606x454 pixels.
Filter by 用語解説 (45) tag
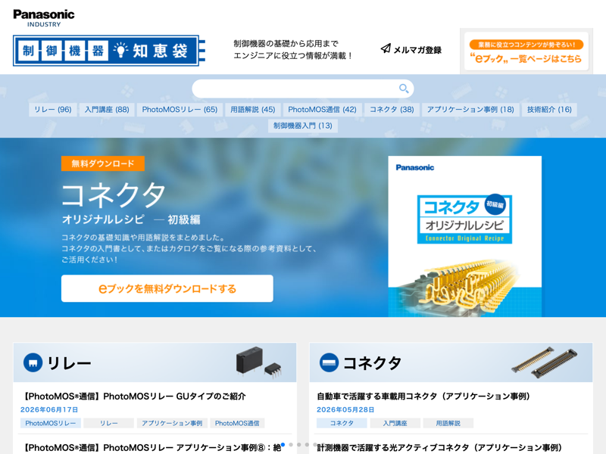coord(253,110)
